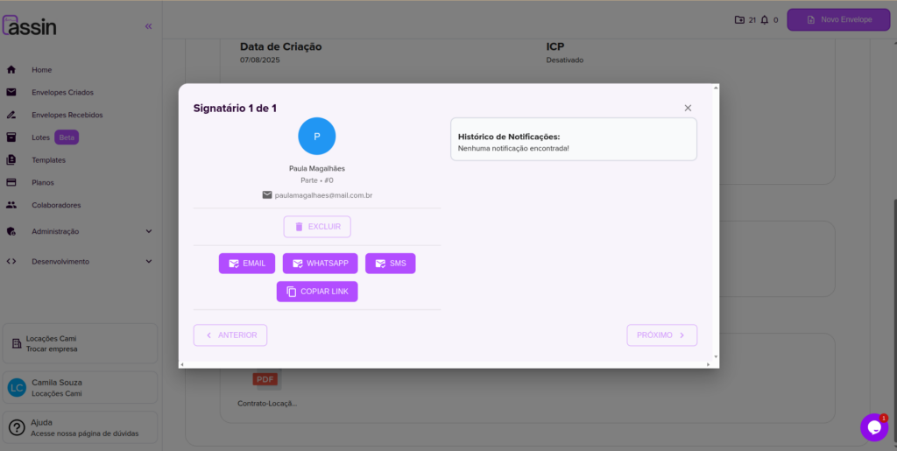
Task: Open the Templates section
Action: [x=48, y=160]
